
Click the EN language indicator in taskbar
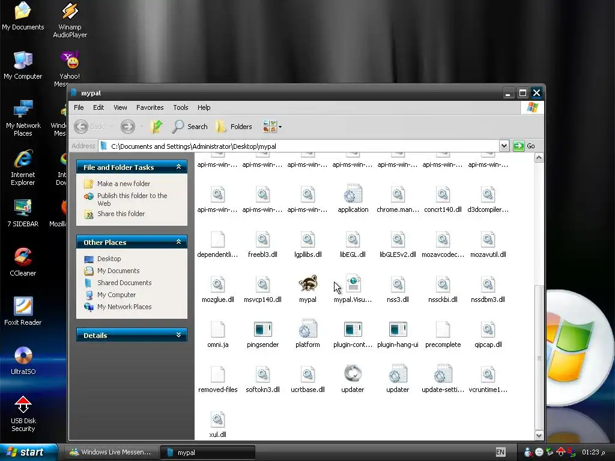click(500, 452)
